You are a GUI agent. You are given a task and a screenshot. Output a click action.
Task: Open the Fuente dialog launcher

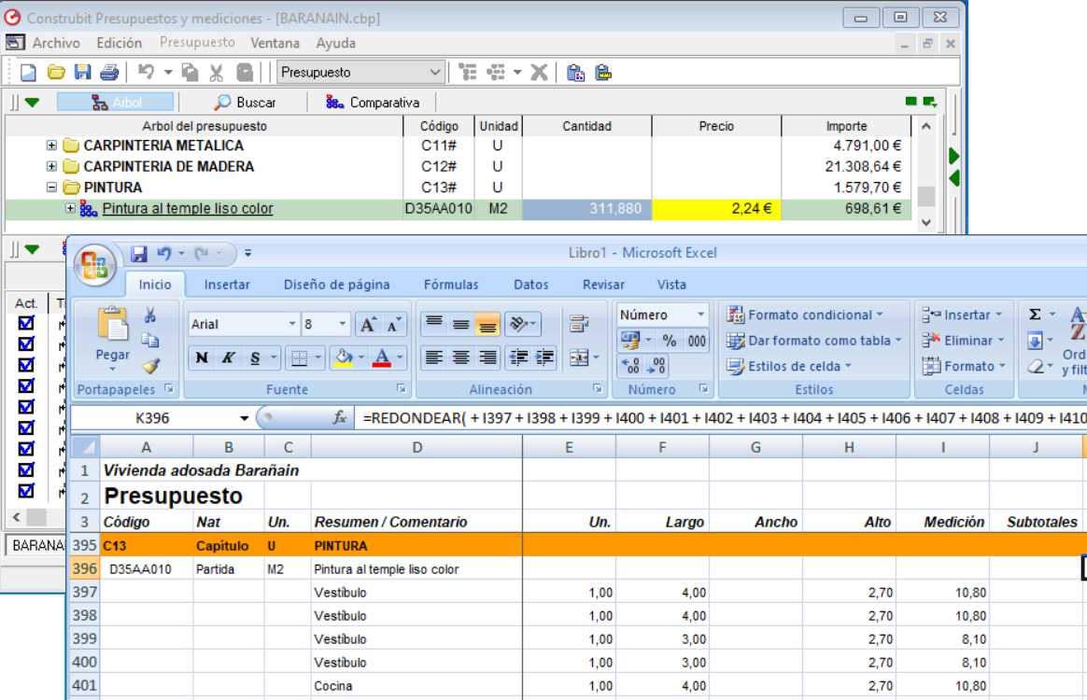(x=402, y=389)
